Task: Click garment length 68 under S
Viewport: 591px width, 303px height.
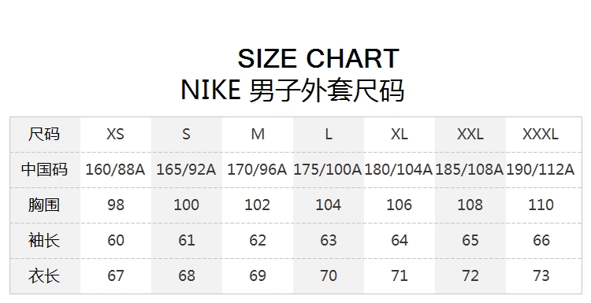Action: [x=187, y=275]
